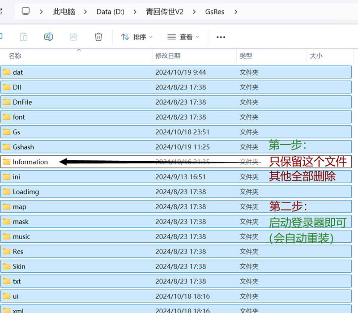Navigate to 青回传世V2 in the breadcrumb
Viewport: 358px width, 313px height.
[x=165, y=12]
